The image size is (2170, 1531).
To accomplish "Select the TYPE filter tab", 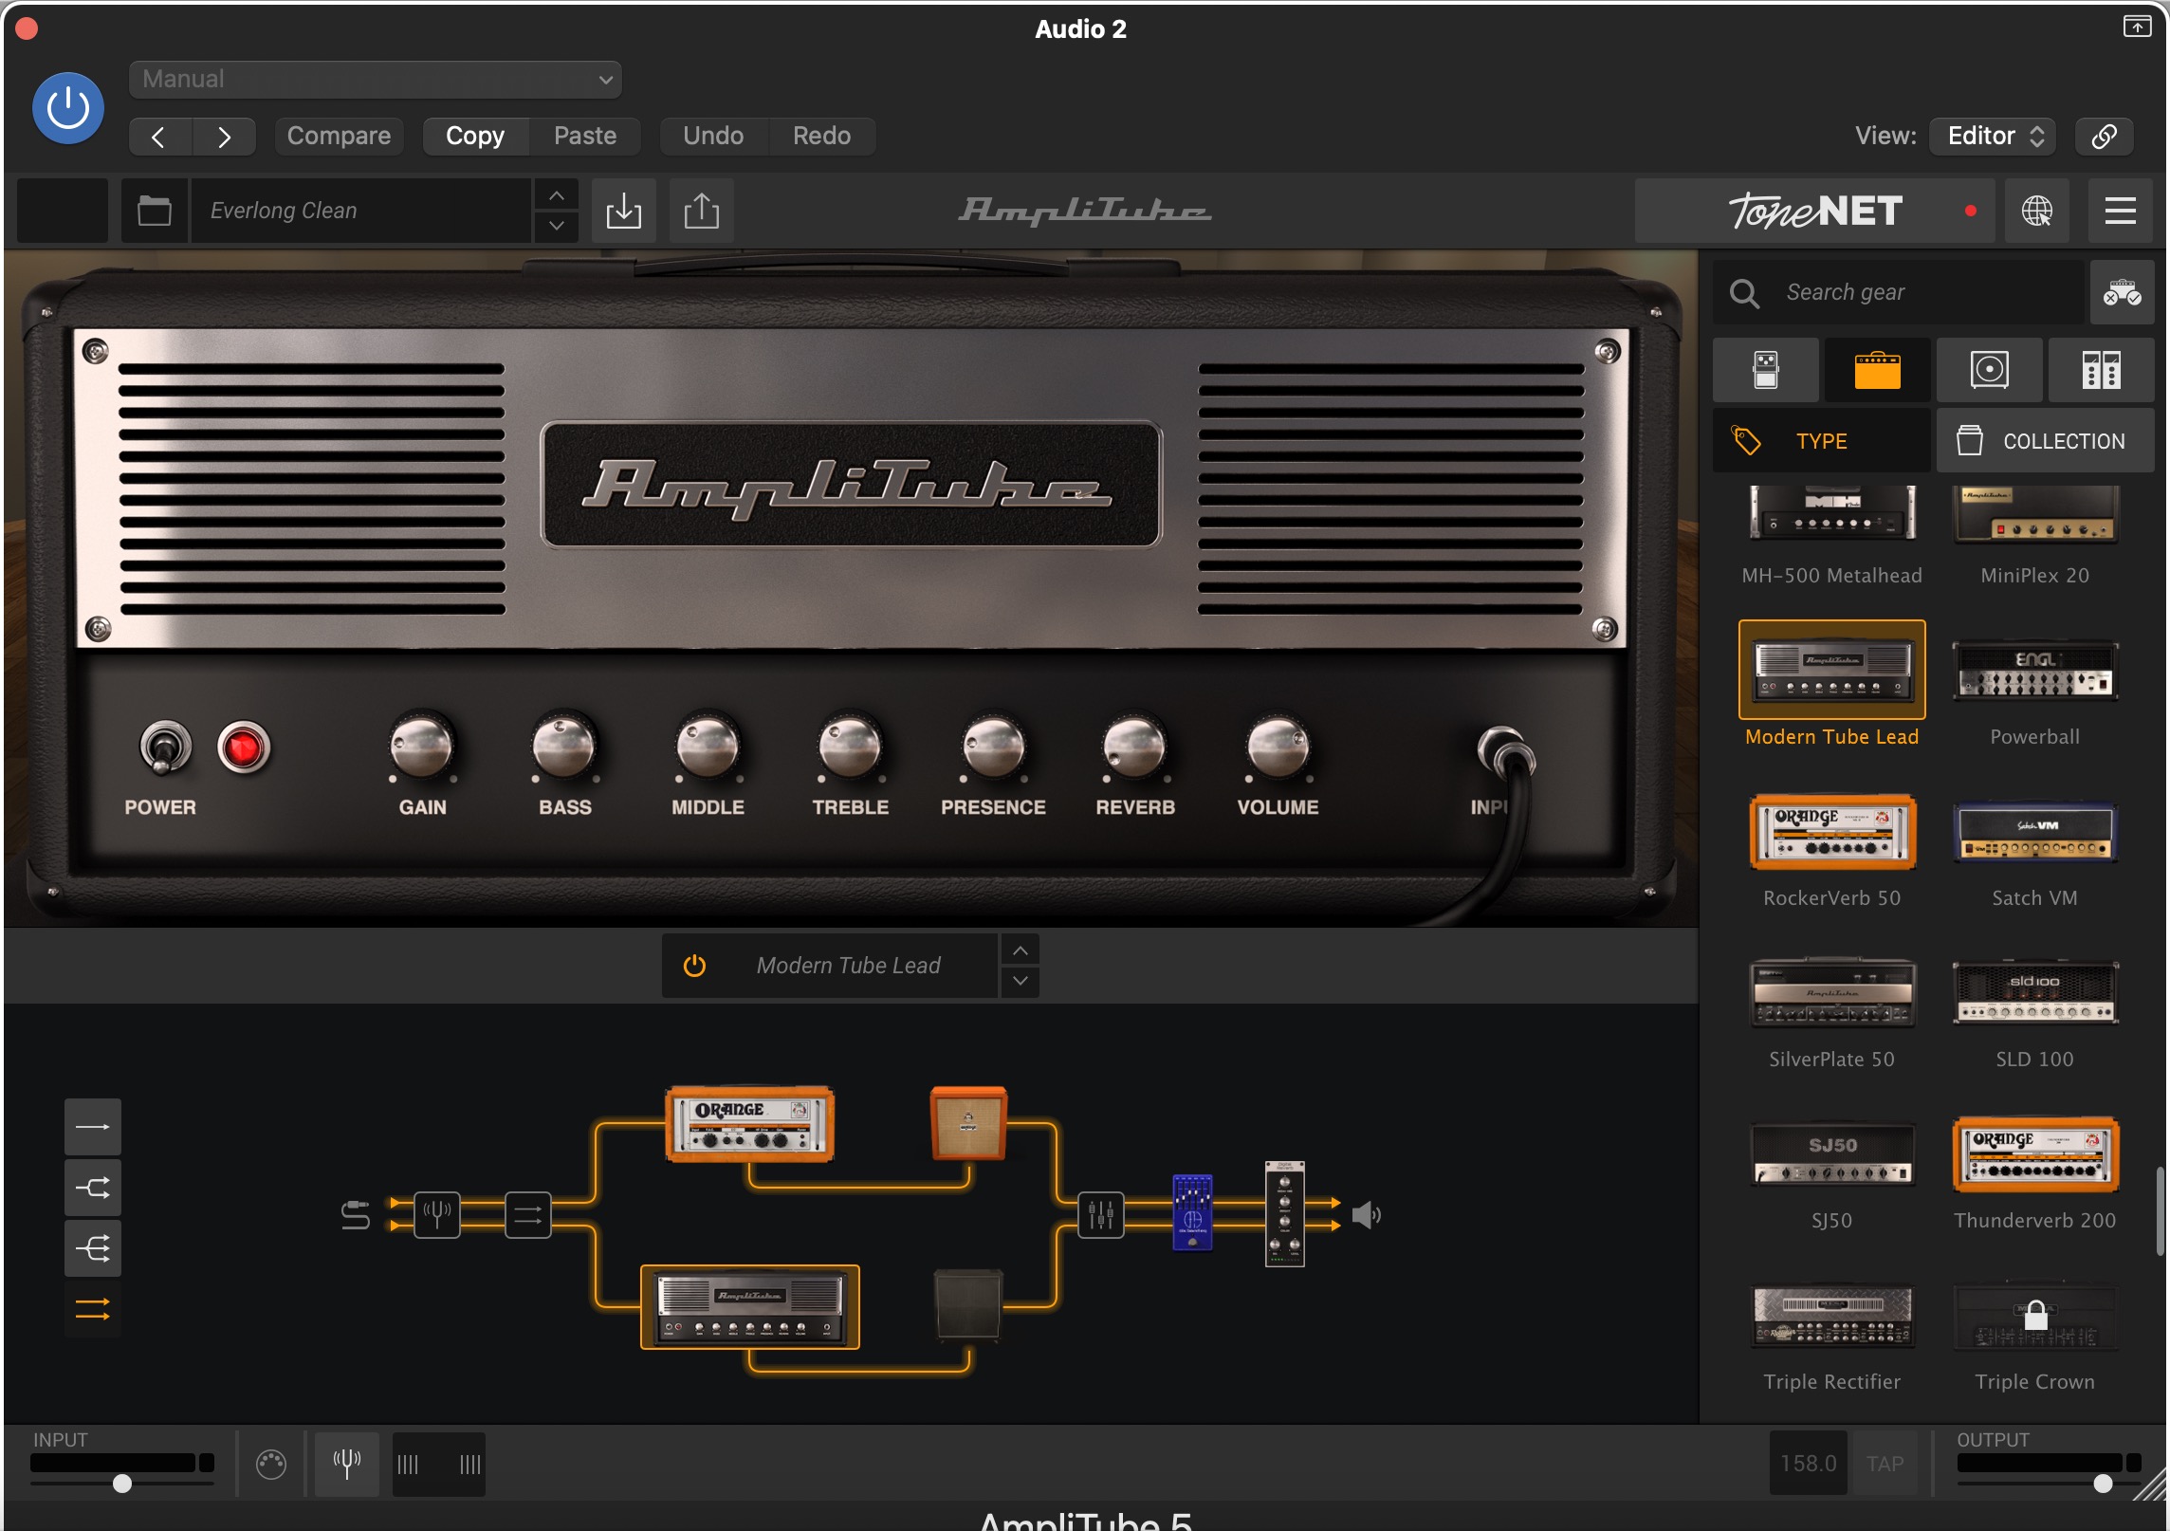I will pos(1820,441).
